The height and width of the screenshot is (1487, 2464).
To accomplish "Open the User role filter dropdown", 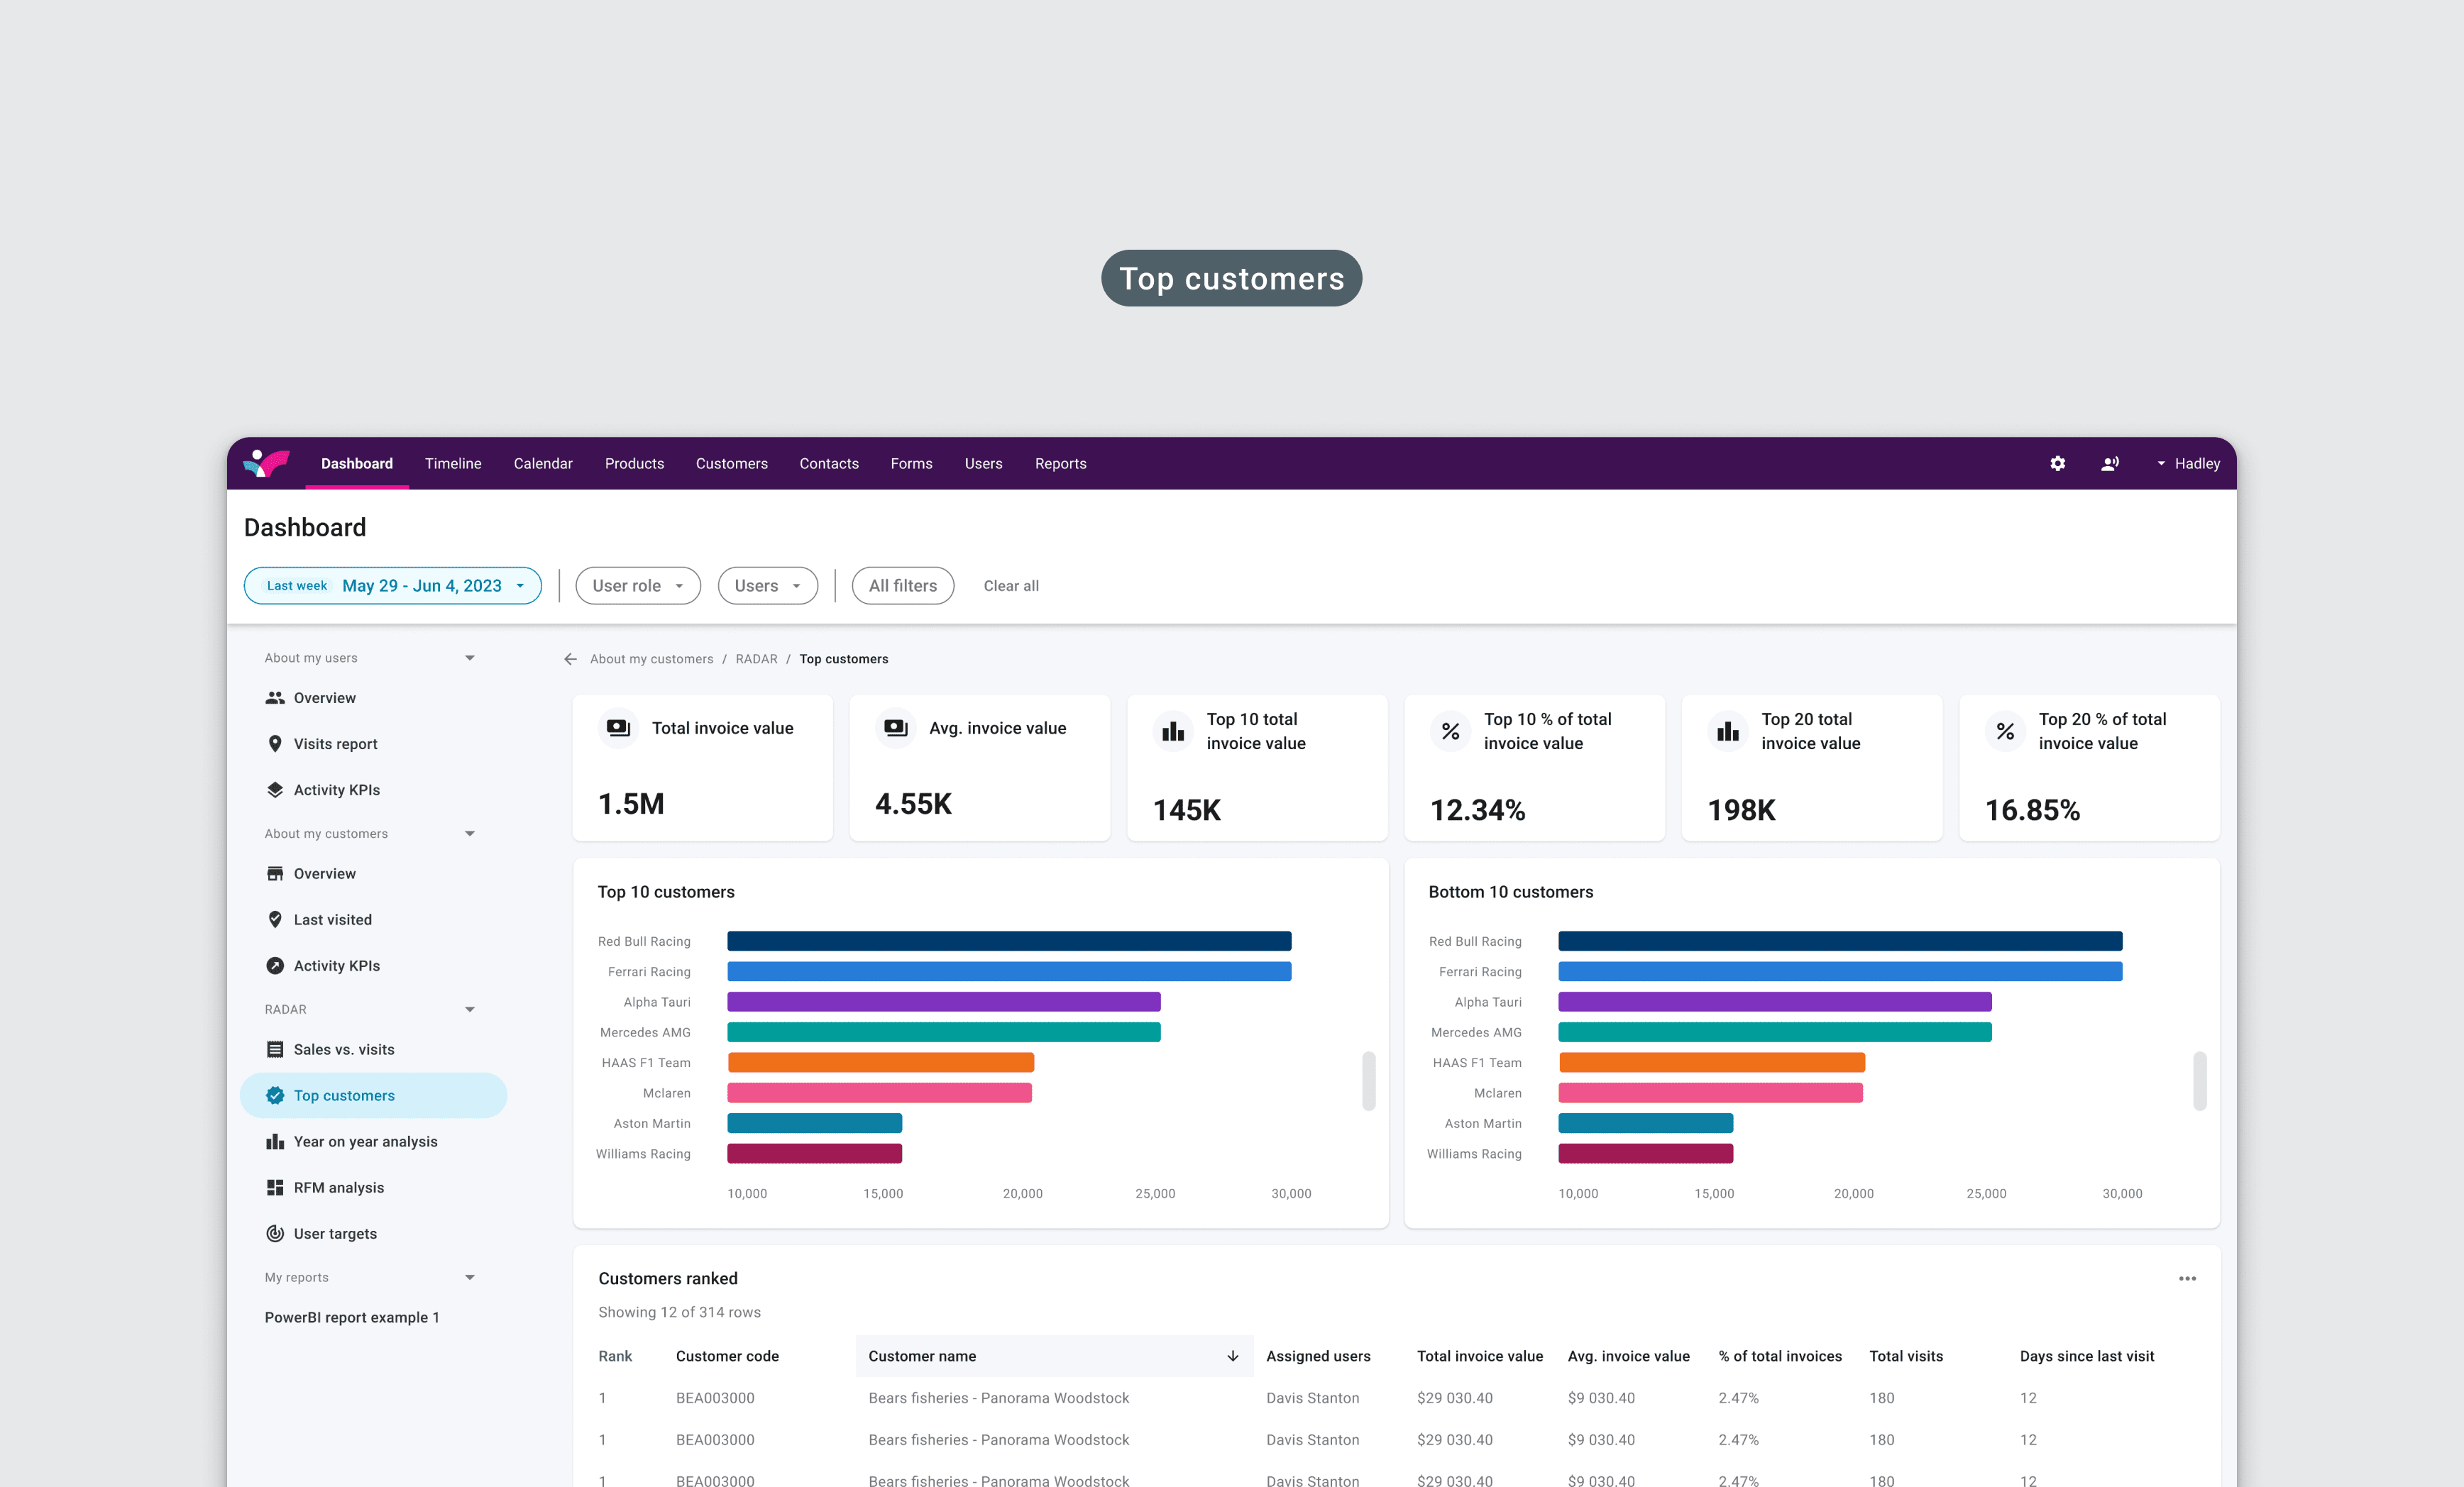I will (x=638, y=586).
